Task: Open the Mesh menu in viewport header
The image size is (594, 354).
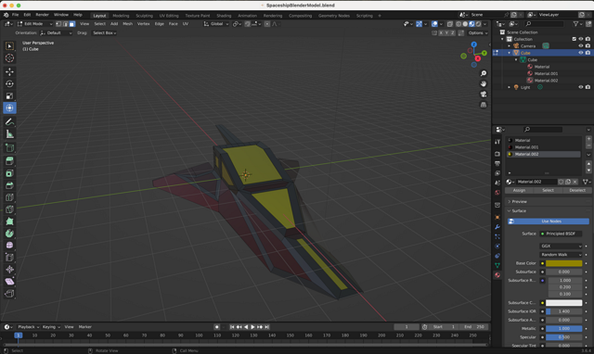Action: [x=127, y=24]
